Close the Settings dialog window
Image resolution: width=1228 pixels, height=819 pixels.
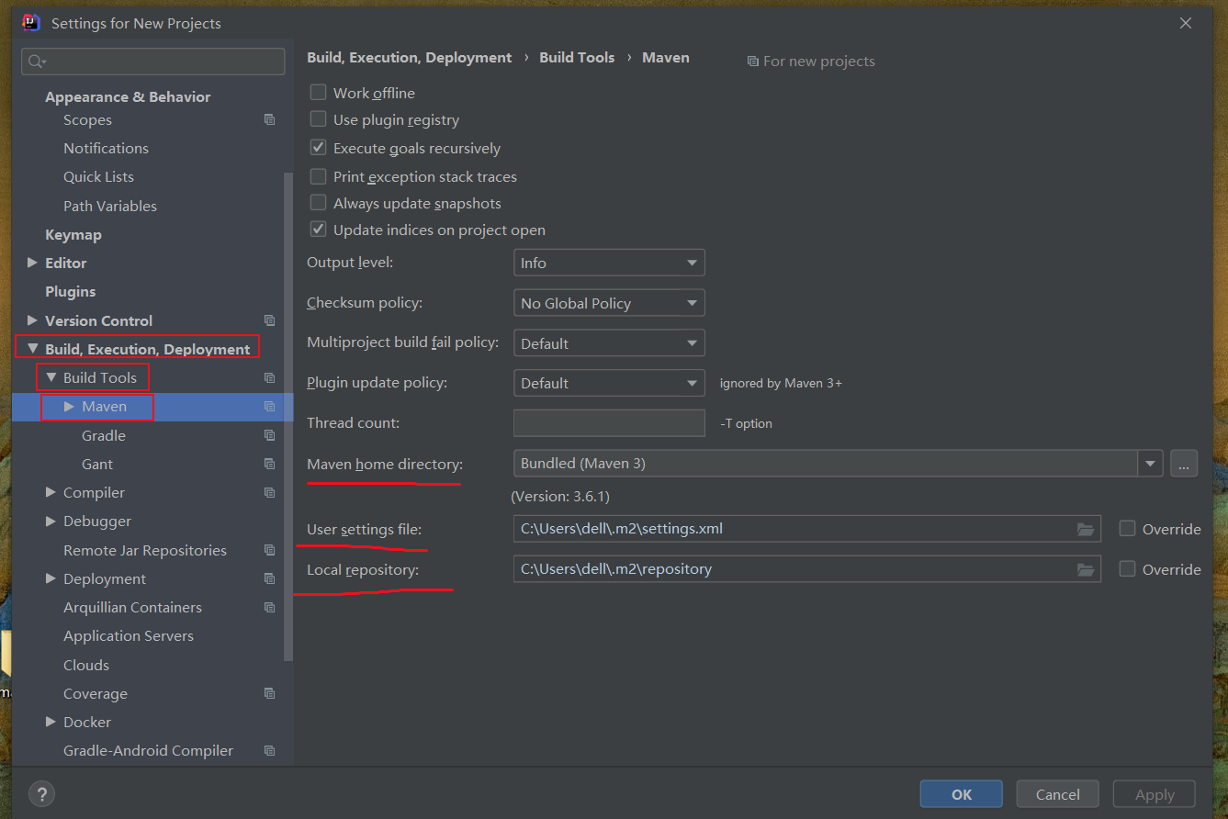[1186, 23]
